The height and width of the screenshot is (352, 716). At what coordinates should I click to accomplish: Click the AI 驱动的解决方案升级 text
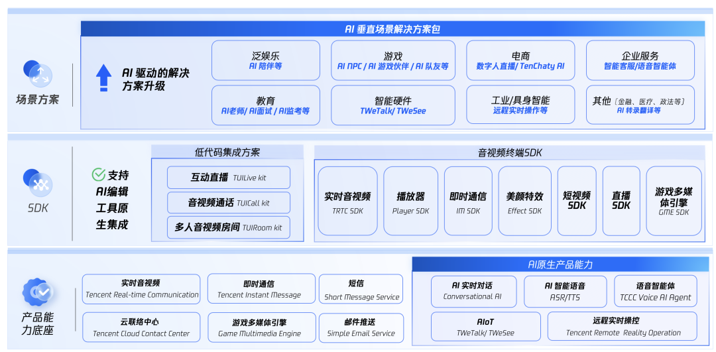click(155, 79)
